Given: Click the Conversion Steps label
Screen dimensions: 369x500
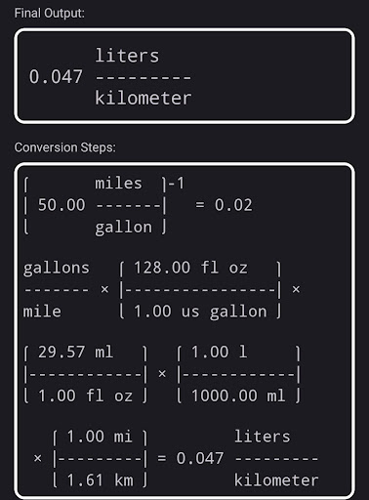Looking at the screenshot, I should pos(65,147).
